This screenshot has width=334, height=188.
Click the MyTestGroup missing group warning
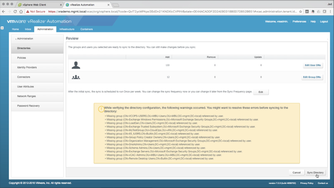(162, 130)
